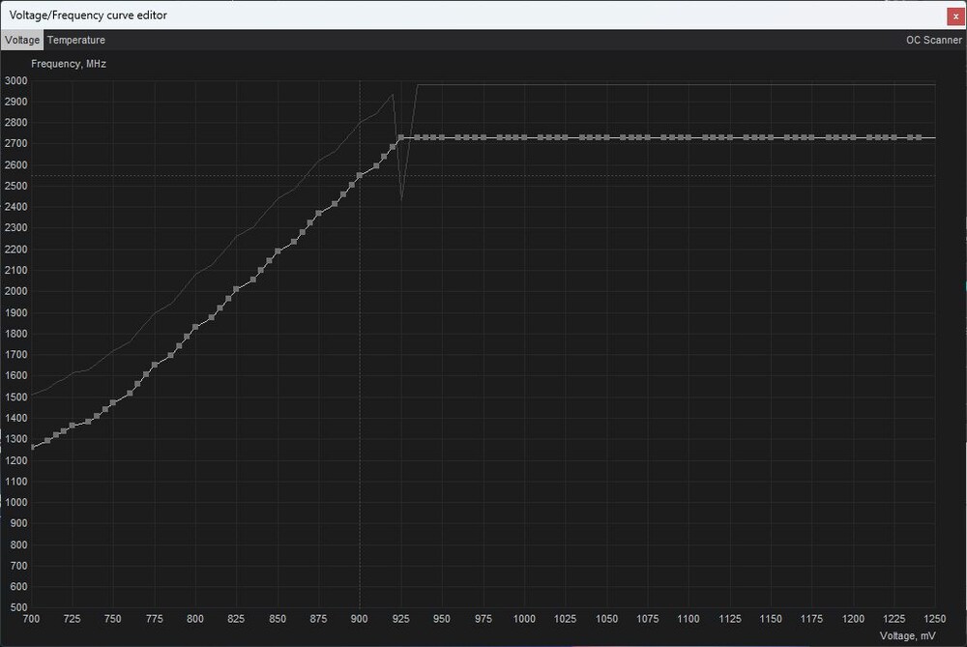Select the dip point near 930 mV

[x=402, y=197]
